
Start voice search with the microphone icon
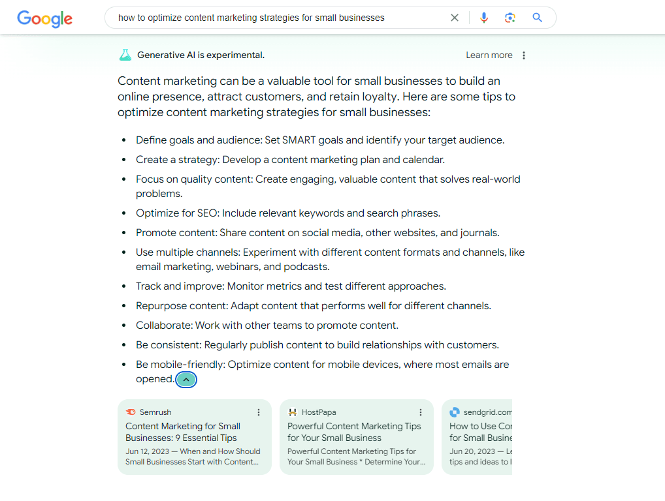click(x=484, y=18)
